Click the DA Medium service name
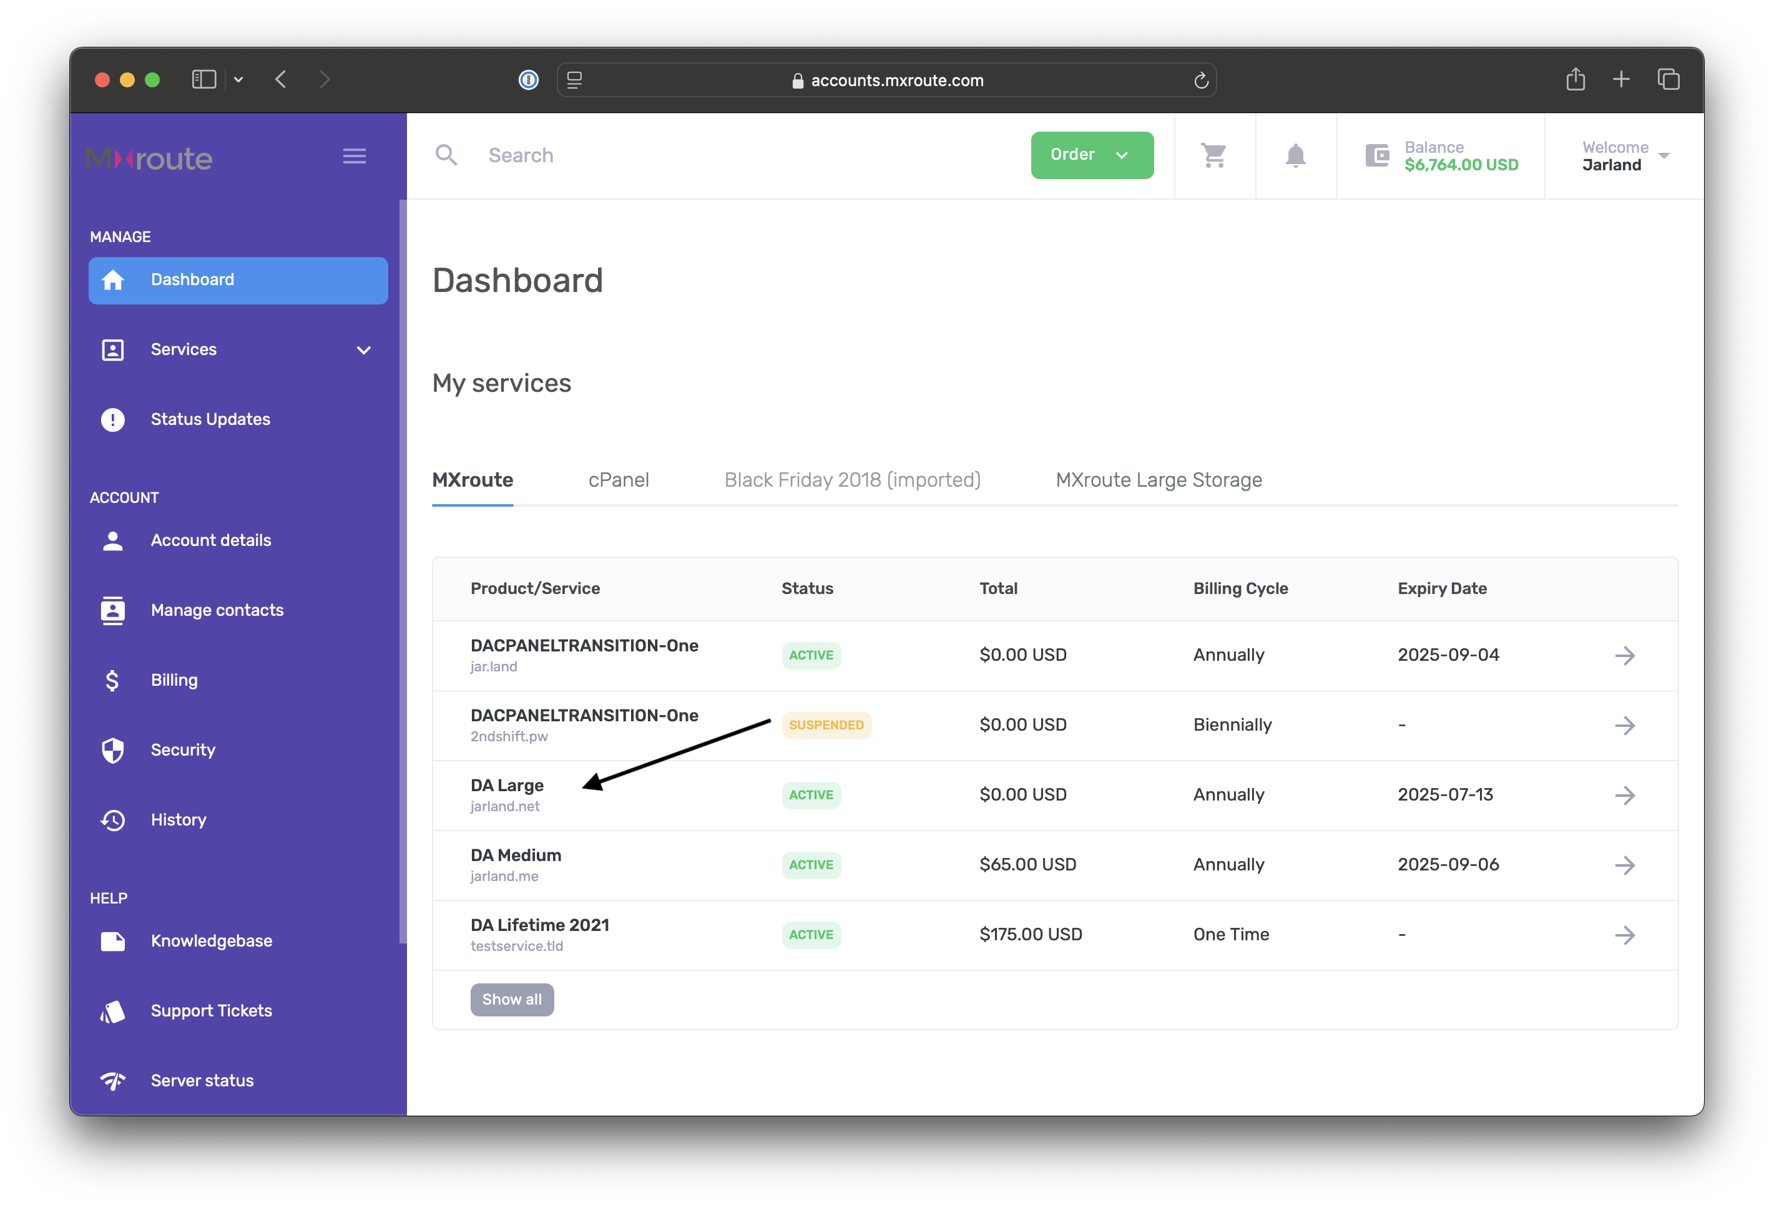The image size is (1774, 1208). [x=515, y=855]
